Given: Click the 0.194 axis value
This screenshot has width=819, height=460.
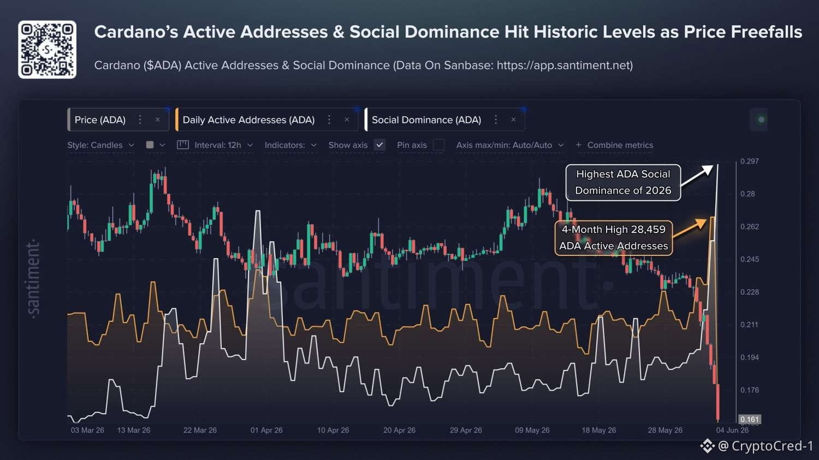Looking at the screenshot, I should pyautogui.click(x=750, y=357).
